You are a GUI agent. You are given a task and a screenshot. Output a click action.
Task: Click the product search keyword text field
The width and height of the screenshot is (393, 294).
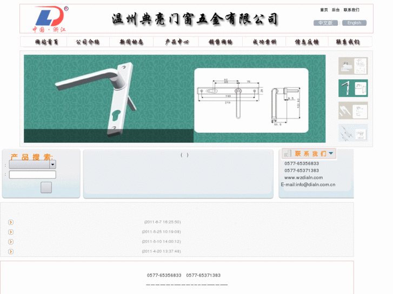click(32, 175)
